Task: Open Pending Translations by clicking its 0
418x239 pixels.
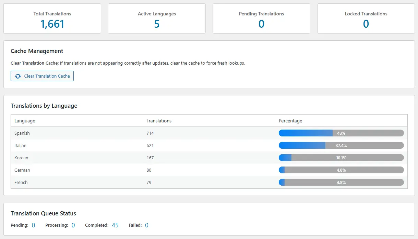Action: [x=261, y=24]
